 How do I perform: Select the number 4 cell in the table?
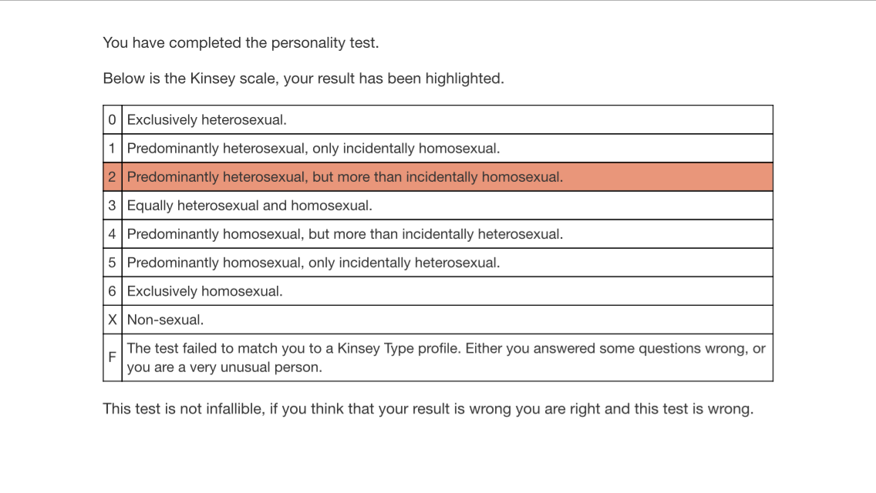pyautogui.click(x=113, y=234)
